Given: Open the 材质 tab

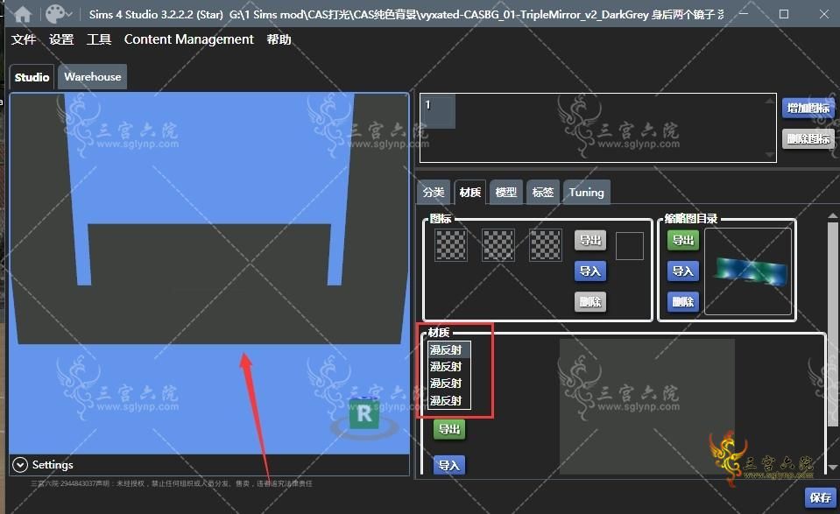Looking at the screenshot, I should tap(469, 193).
